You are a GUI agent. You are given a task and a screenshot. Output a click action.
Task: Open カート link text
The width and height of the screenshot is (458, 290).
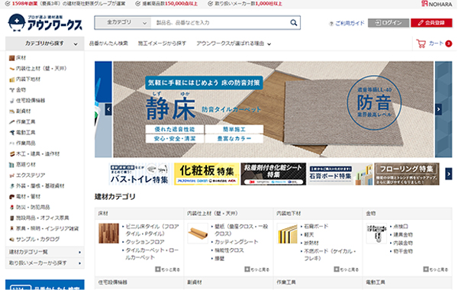(x=436, y=43)
